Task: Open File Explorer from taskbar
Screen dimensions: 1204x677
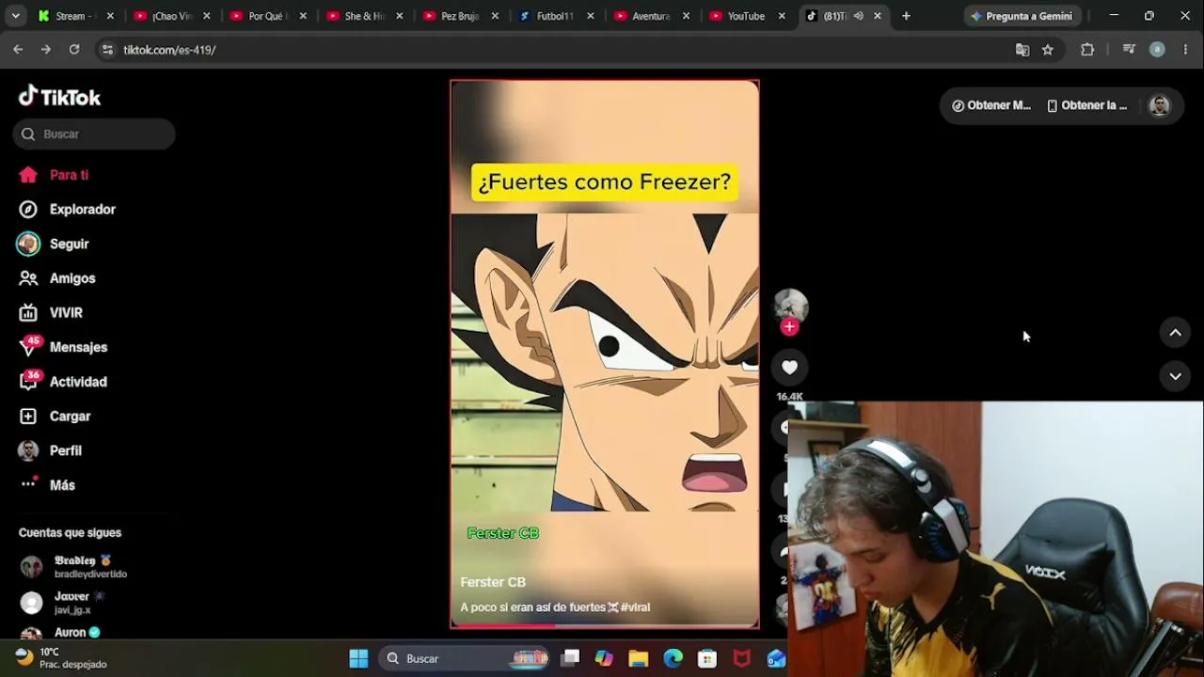Action: 639,658
